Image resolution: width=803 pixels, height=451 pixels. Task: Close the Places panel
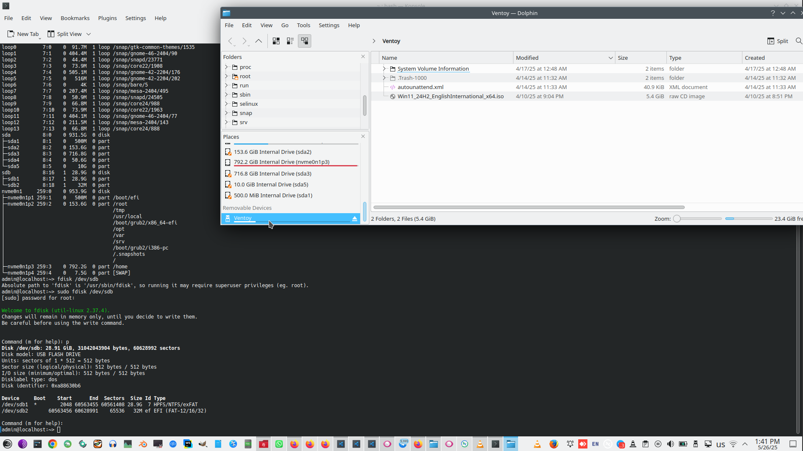(363, 136)
